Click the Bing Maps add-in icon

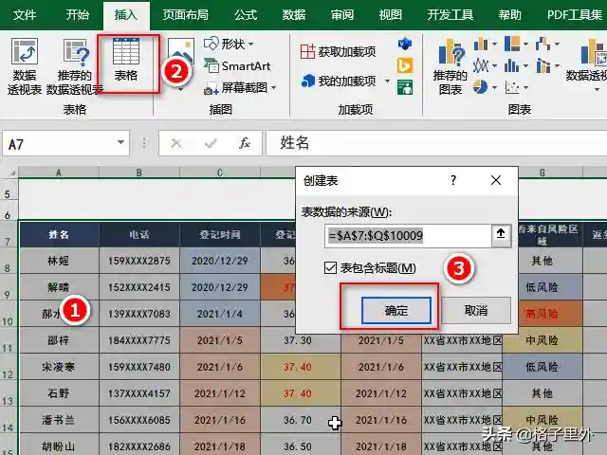point(404,65)
